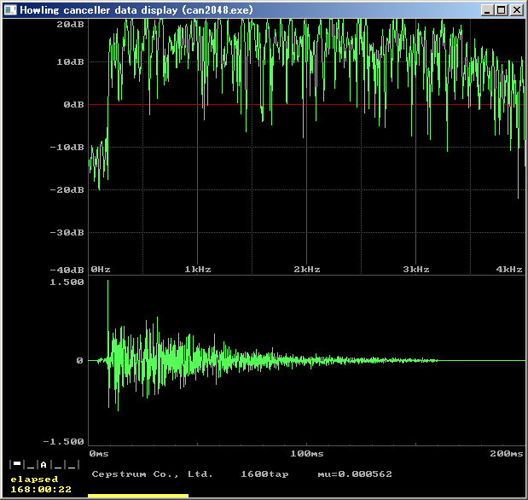Screen dimensions: 528x500
Task: Minimize the Howling canceller window
Action: (487, 10)
